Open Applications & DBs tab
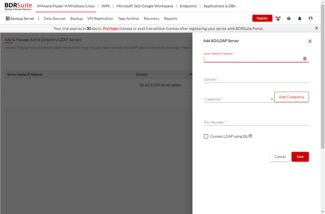The height and width of the screenshot is (214, 325). coord(219,6)
